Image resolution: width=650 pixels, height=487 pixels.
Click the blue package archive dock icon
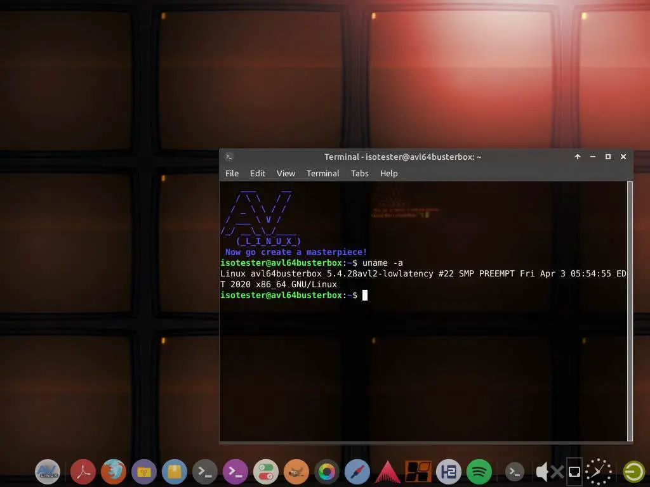tap(175, 472)
